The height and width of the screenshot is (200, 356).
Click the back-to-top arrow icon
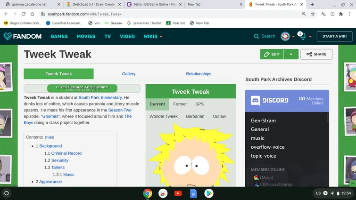(x=353, y=184)
